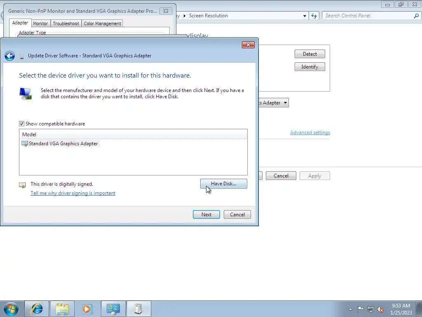Open the Windows Start menu

11,309
